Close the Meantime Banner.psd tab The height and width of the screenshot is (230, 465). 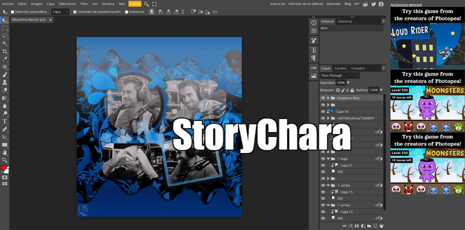50,20
